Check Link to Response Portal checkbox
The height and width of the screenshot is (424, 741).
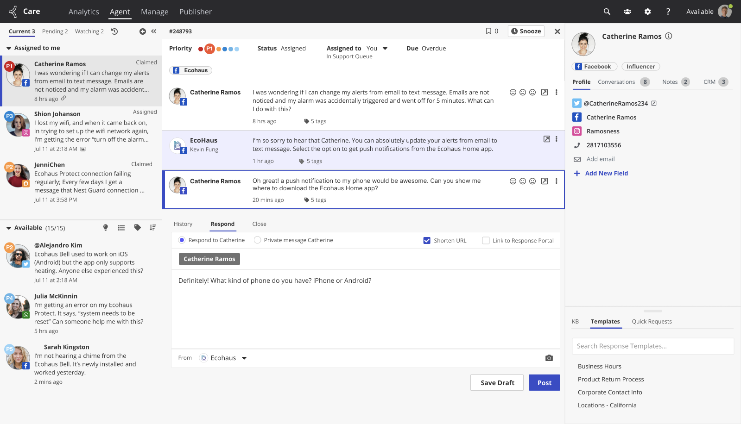tap(486, 240)
